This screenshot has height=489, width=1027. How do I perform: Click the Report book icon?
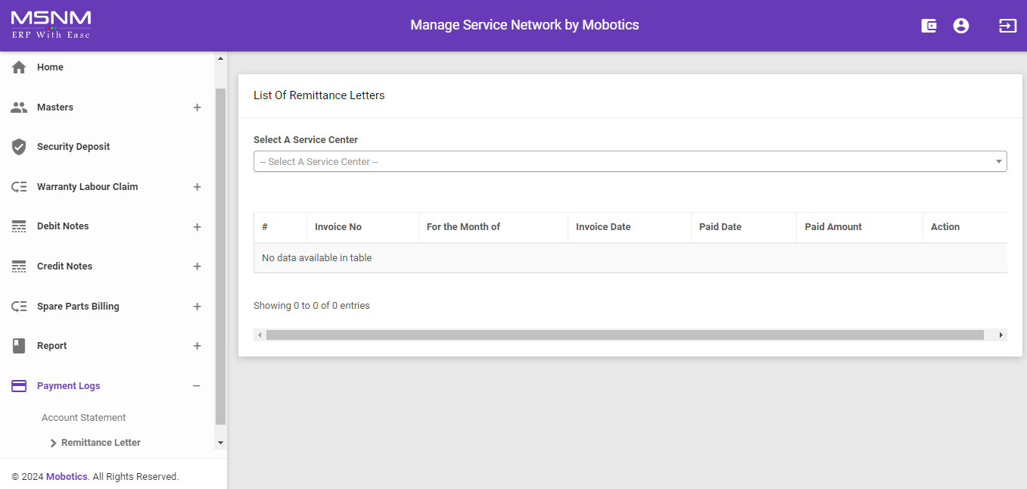click(x=19, y=346)
